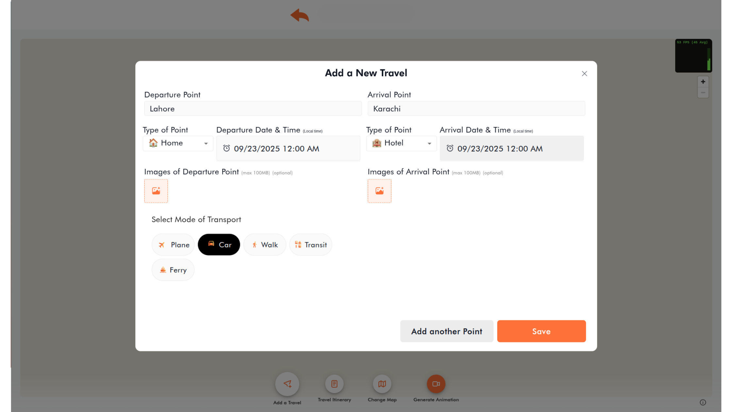Open the Travel Itinerary icon

coord(334,384)
